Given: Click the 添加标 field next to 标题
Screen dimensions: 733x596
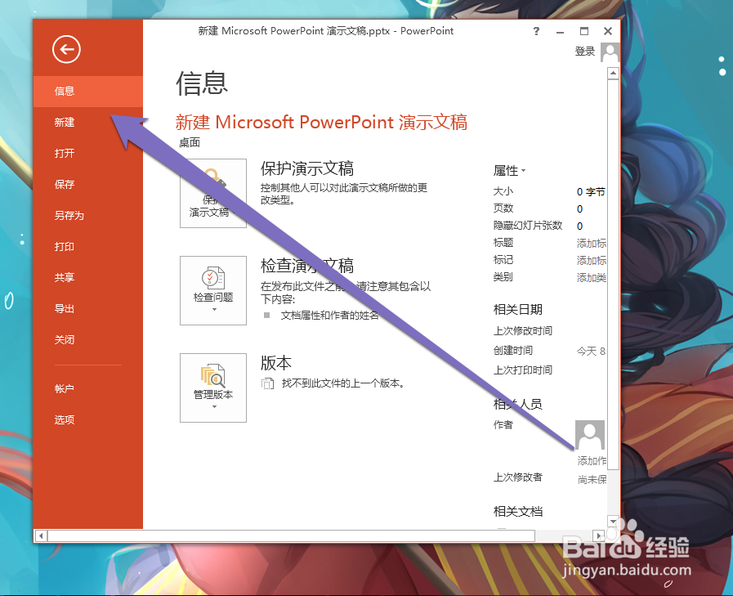Looking at the screenshot, I should pyautogui.click(x=592, y=244).
